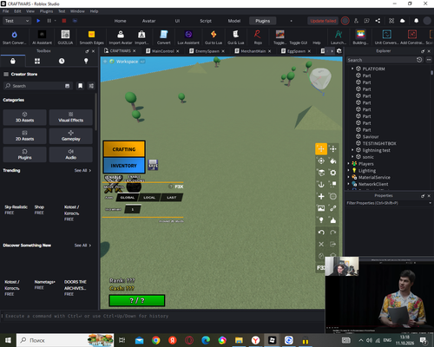Toggle the Toolbox saved bookmark filter

pos(81,86)
